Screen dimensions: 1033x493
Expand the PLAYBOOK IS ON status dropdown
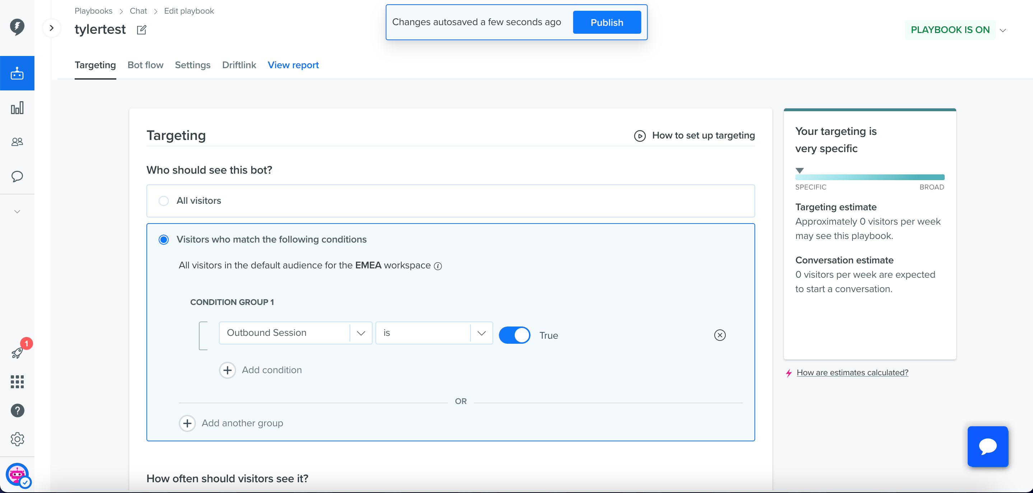(1002, 30)
